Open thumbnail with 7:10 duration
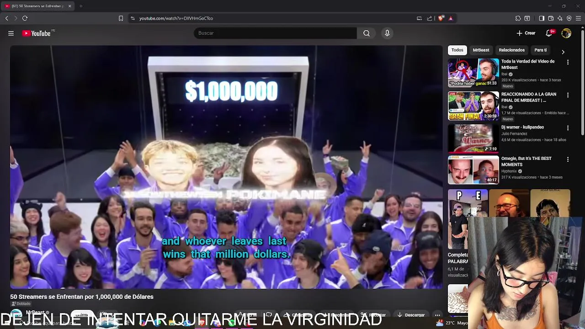Image resolution: width=585 pixels, height=329 pixels. click(473, 138)
